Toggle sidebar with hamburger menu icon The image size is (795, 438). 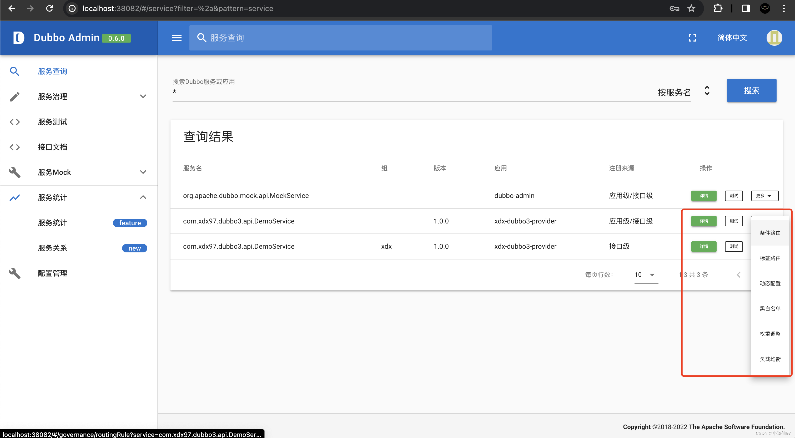pyautogui.click(x=177, y=38)
